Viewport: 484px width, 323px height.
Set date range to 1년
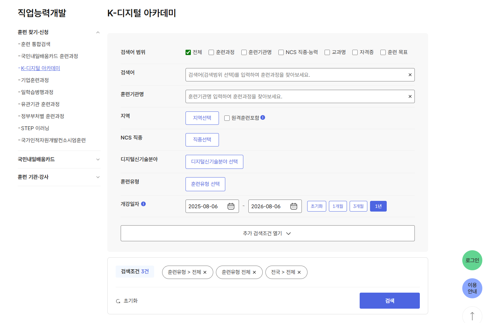click(378, 206)
